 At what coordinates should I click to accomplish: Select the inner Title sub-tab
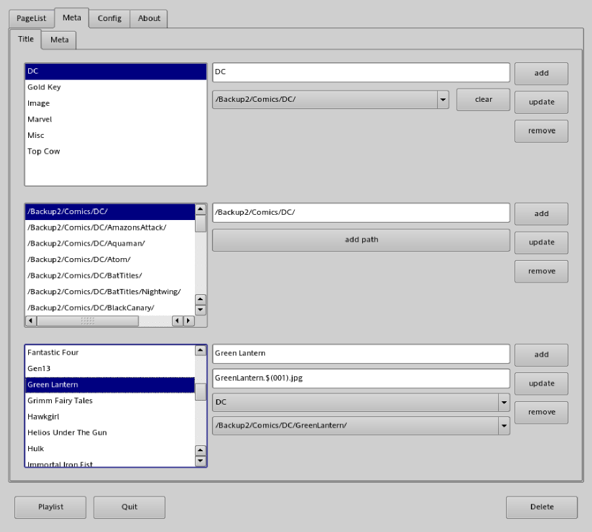point(26,39)
